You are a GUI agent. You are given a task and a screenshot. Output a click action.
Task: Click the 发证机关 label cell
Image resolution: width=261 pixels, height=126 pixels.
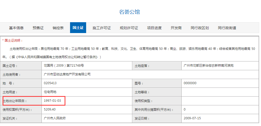[21, 119]
